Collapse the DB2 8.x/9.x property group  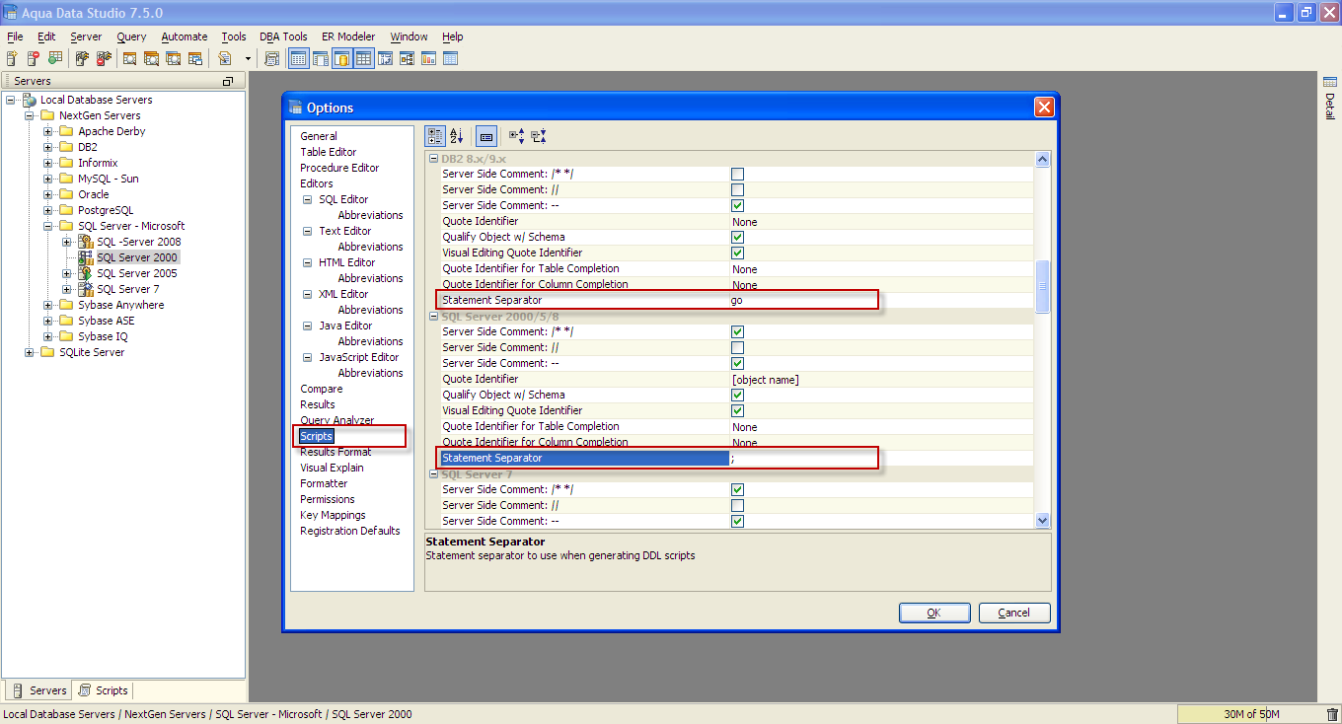tap(433, 159)
